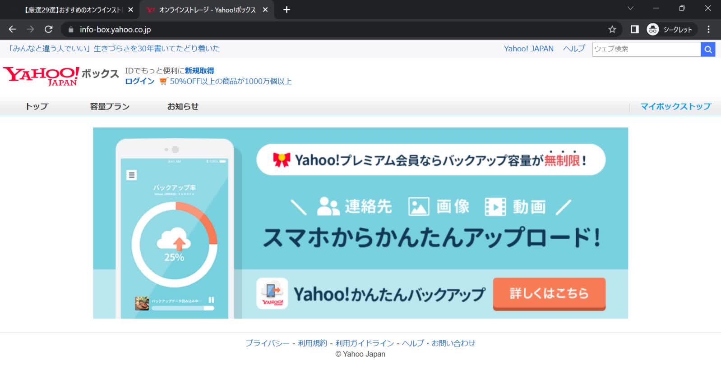Click the 新規取得 link
Image resolution: width=721 pixels, height=378 pixels.
point(199,71)
